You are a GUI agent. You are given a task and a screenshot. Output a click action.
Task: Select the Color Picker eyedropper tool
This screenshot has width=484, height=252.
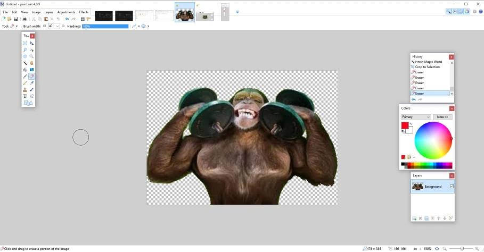point(31,83)
